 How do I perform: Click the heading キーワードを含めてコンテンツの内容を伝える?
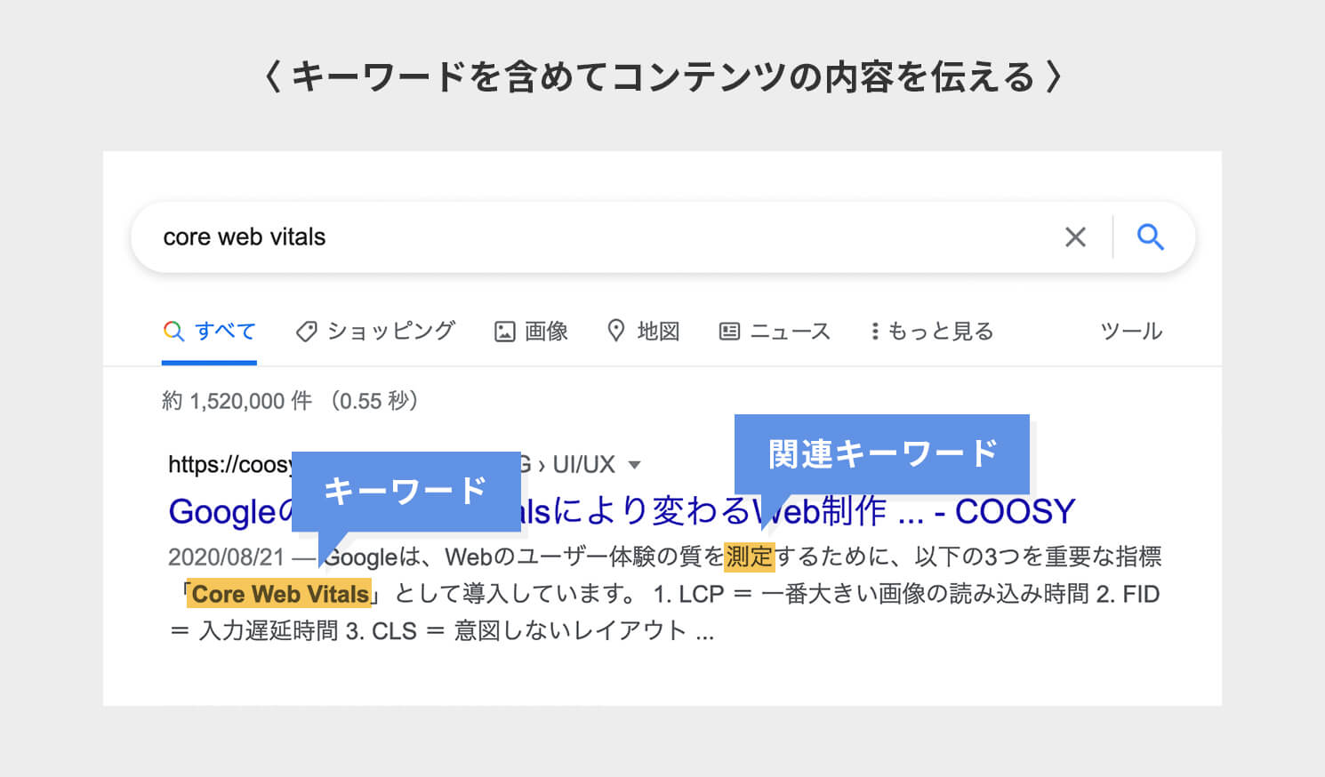[663, 77]
